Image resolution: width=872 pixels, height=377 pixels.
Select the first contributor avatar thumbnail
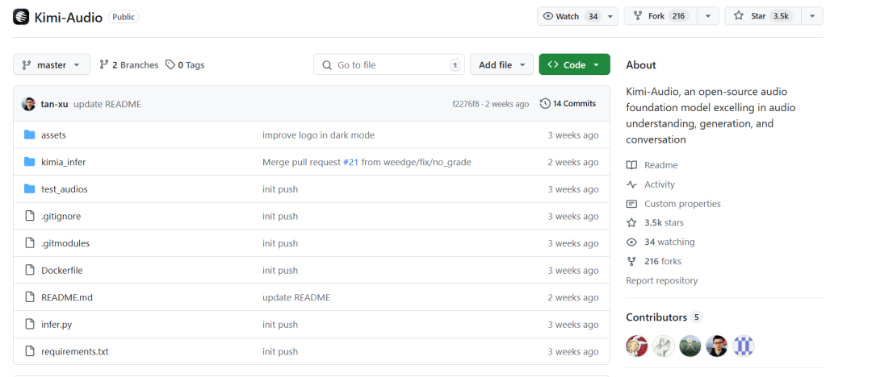pyautogui.click(x=637, y=346)
